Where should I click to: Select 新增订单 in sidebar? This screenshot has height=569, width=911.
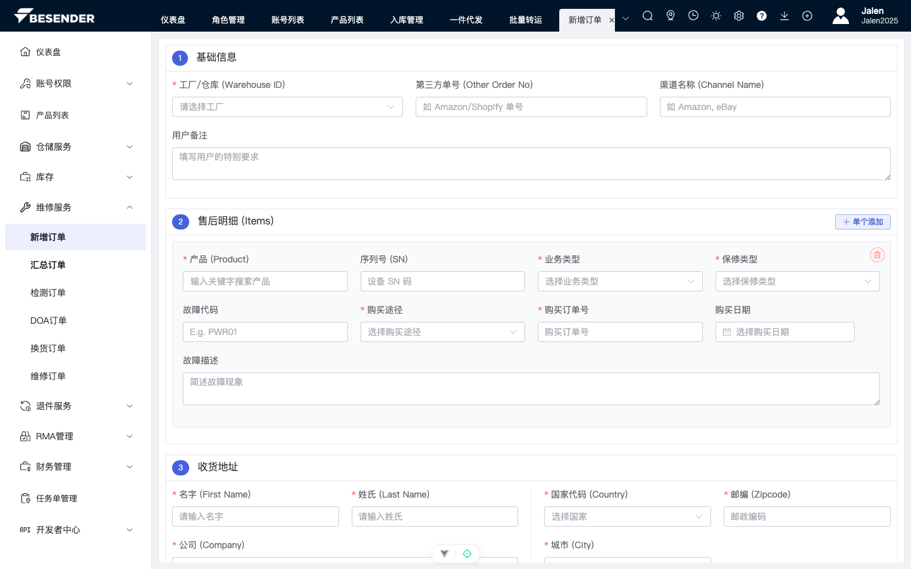pyautogui.click(x=75, y=237)
